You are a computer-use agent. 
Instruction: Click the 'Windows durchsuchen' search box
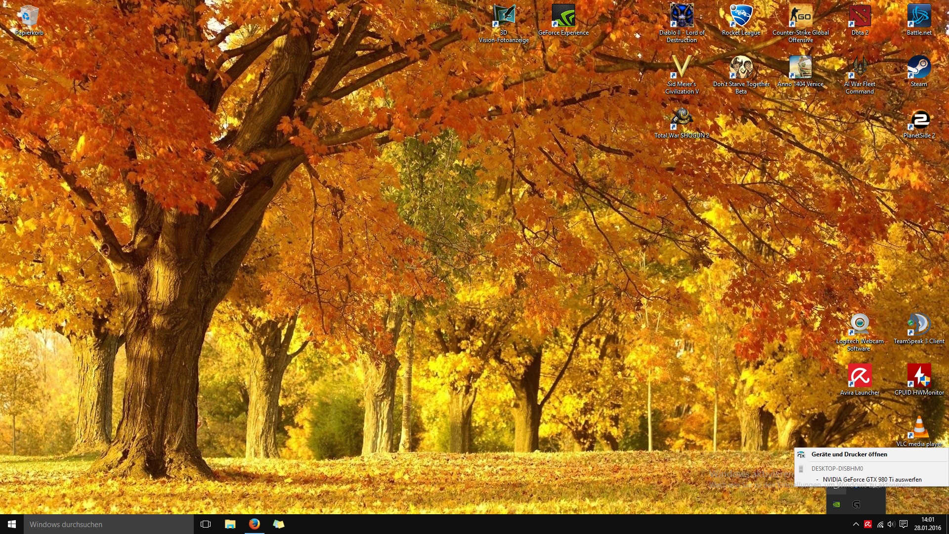(x=109, y=524)
